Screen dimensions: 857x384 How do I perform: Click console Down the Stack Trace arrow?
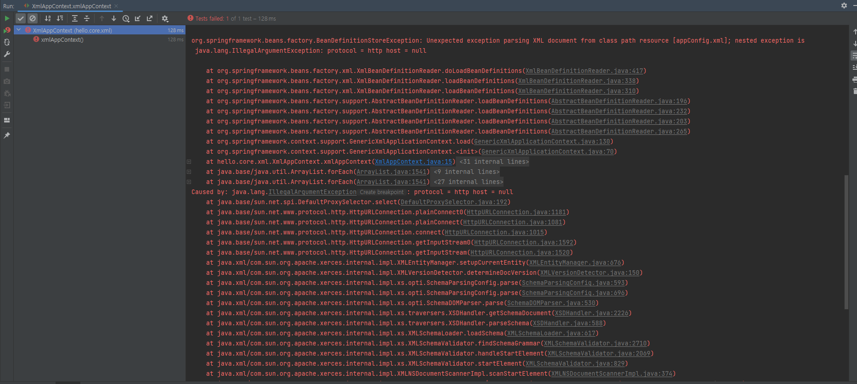pyautogui.click(x=854, y=44)
